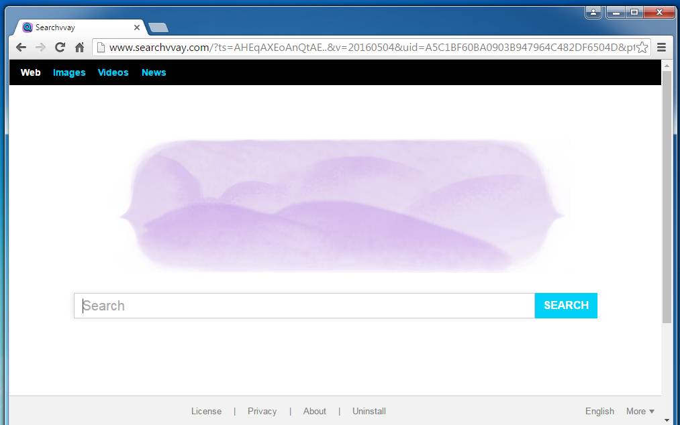Viewport: 680px width, 425px height.
Task: Open the Chrome user profile button
Action: (x=593, y=13)
